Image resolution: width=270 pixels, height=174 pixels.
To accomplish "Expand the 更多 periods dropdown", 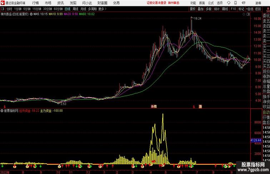I will point(102,9).
